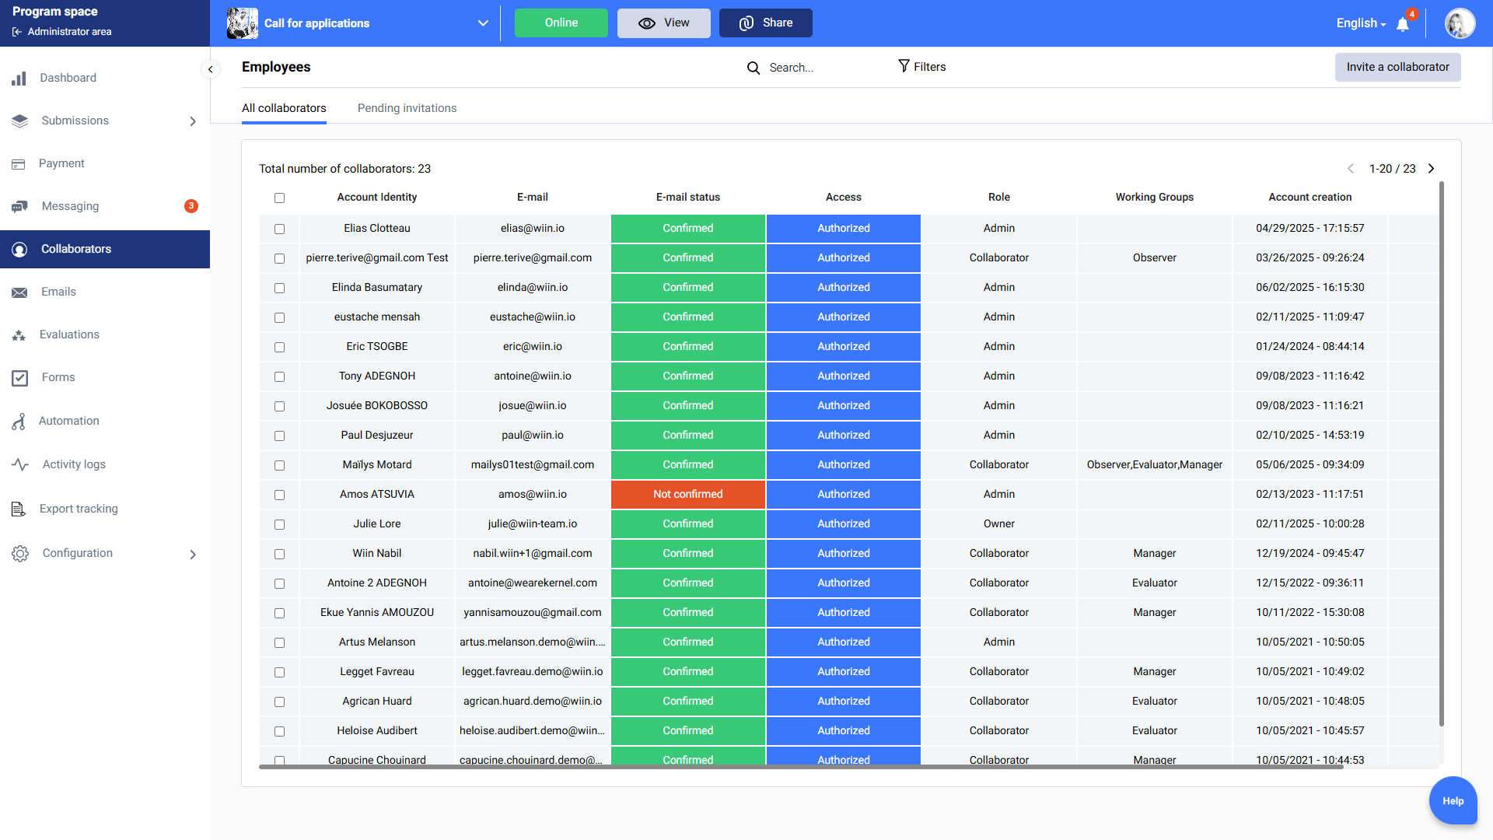The height and width of the screenshot is (840, 1493).
Task: Open the Automation icon in sidebar
Action: 19,422
